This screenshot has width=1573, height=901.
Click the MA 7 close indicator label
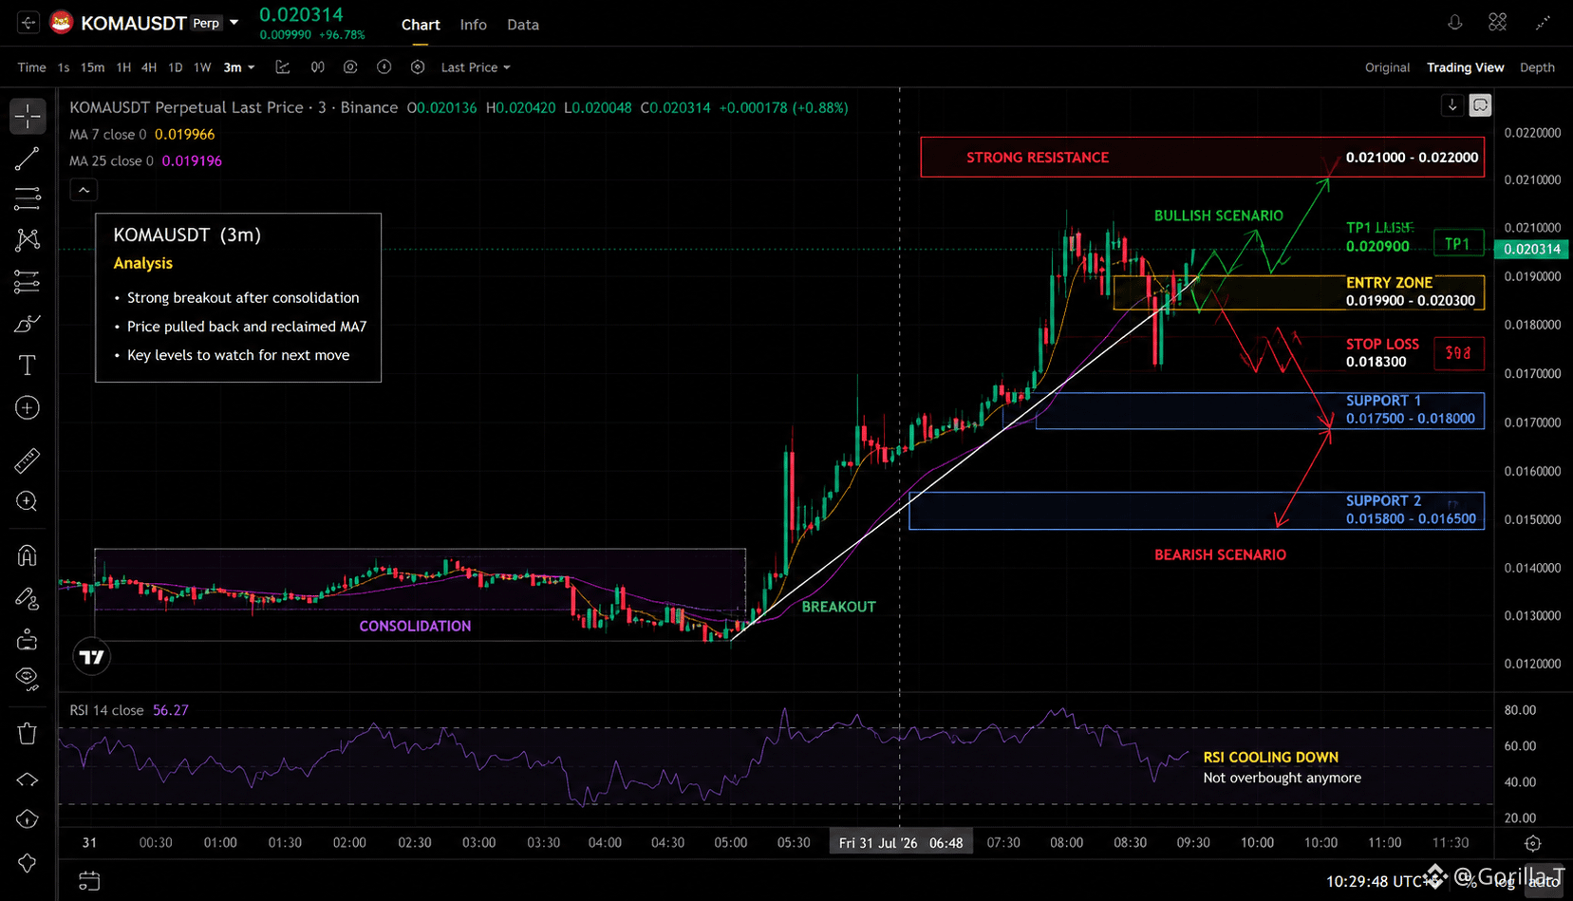(108, 135)
